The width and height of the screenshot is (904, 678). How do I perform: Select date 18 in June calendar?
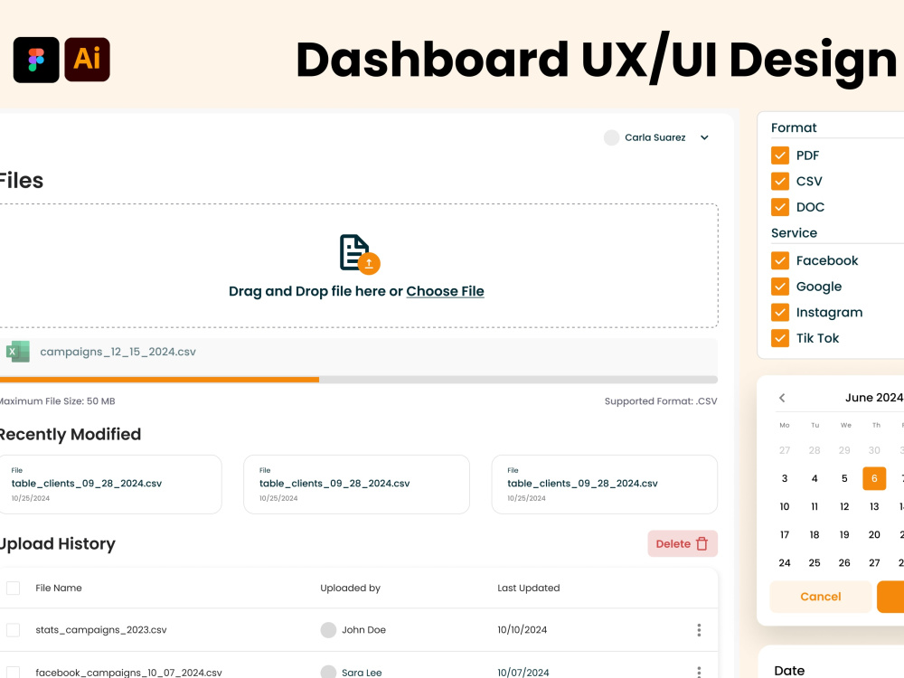815,535
